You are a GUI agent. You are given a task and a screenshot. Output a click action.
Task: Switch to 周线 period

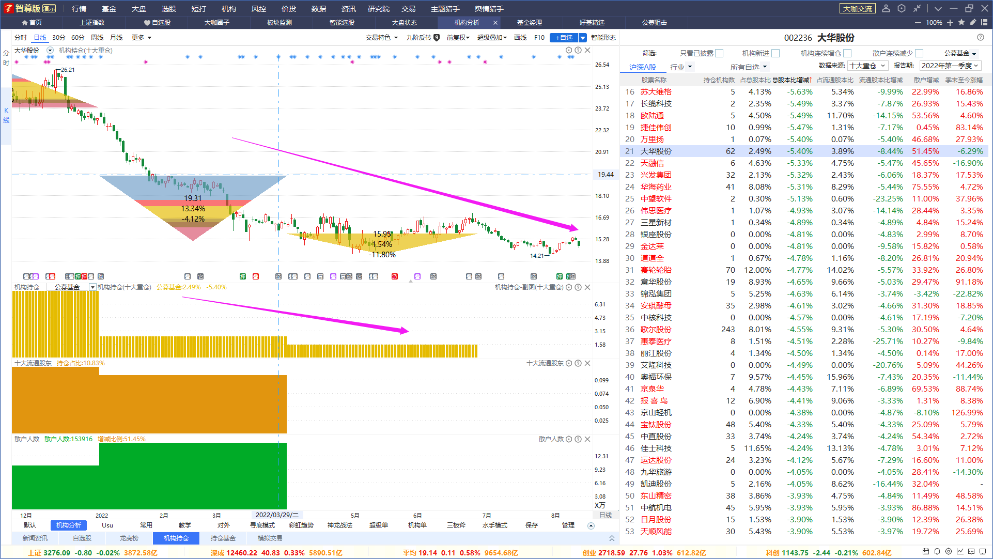[97, 37]
